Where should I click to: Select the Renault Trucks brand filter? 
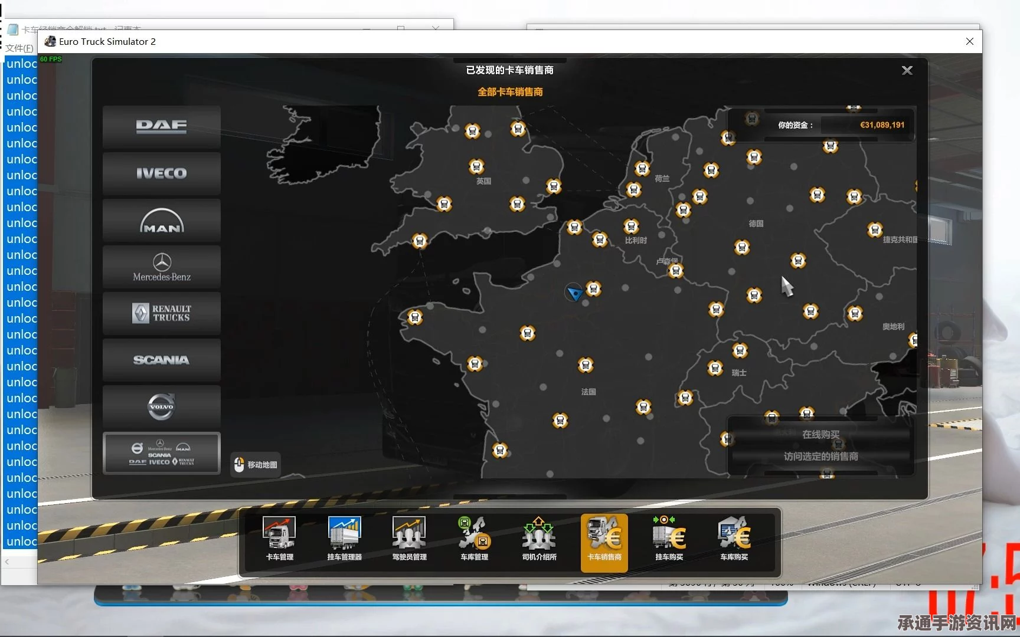(x=162, y=313)
